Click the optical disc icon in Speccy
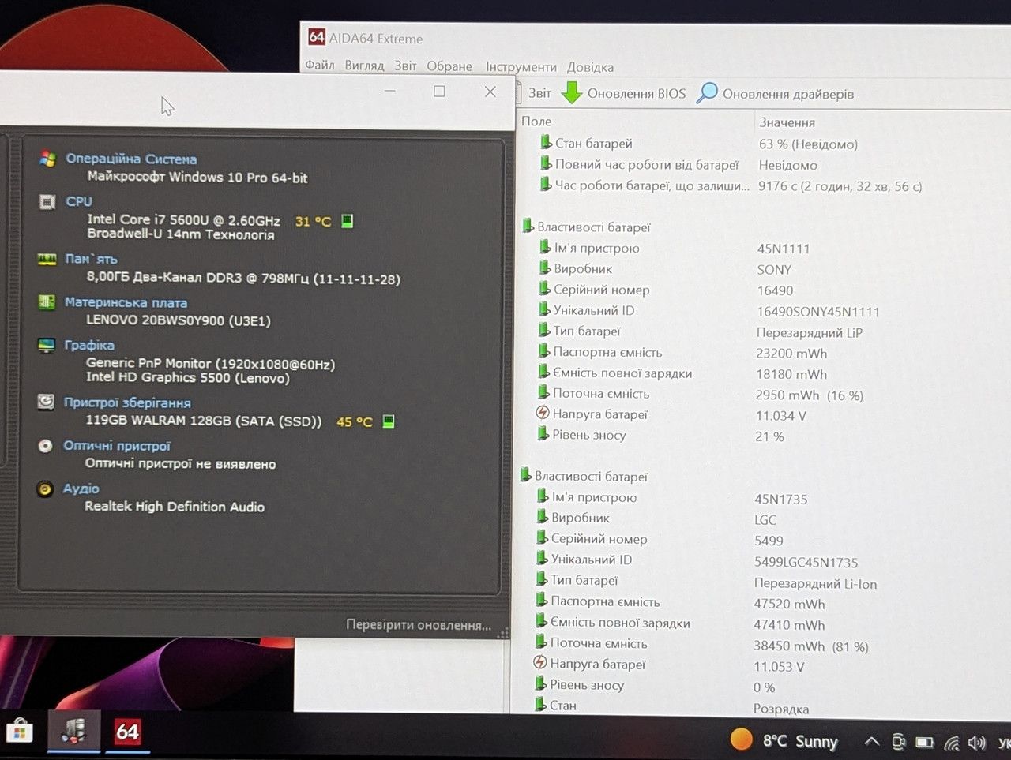The height and width of the screenshot is (760, 1011). tap(46, 446)
